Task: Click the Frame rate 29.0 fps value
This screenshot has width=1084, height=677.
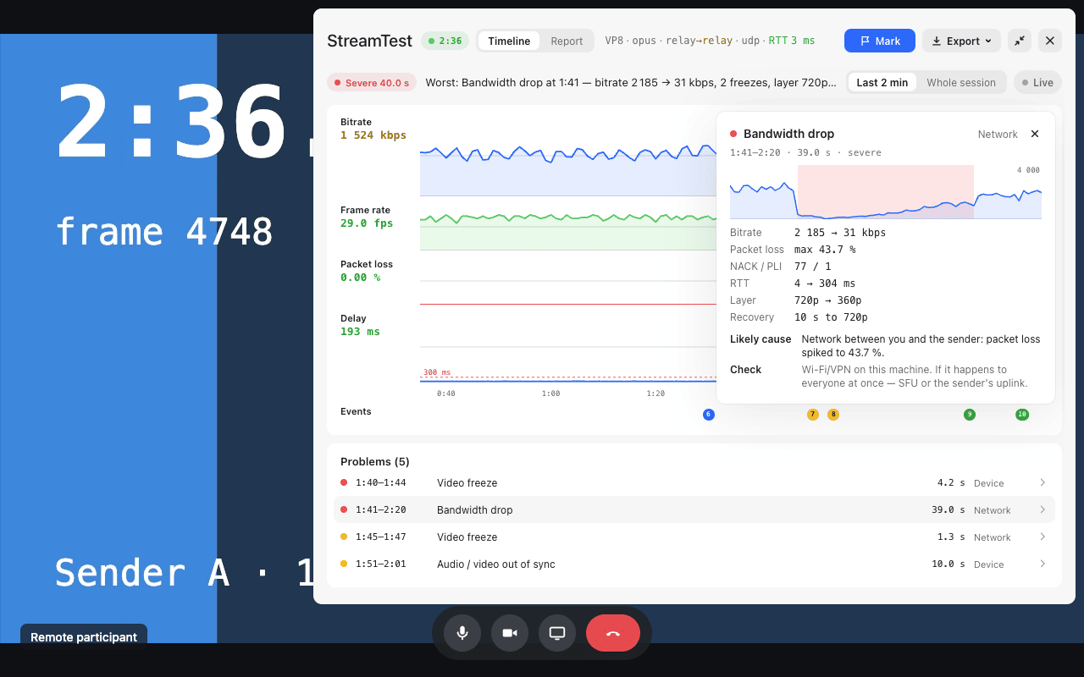Action: [x=367, y=223]
